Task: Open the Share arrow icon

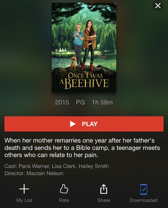Action: [x=104, y=189]
